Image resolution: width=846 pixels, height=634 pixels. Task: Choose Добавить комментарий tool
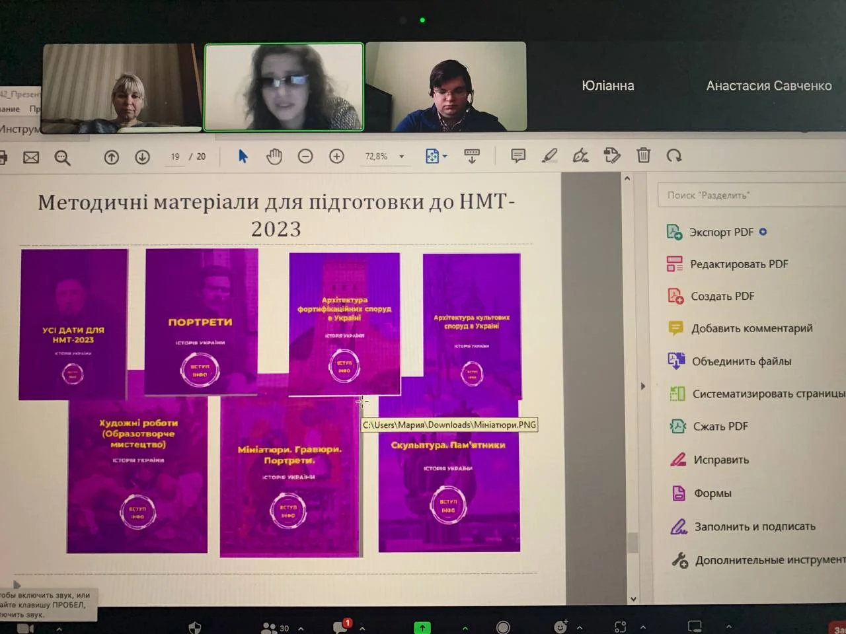[740, 328]
